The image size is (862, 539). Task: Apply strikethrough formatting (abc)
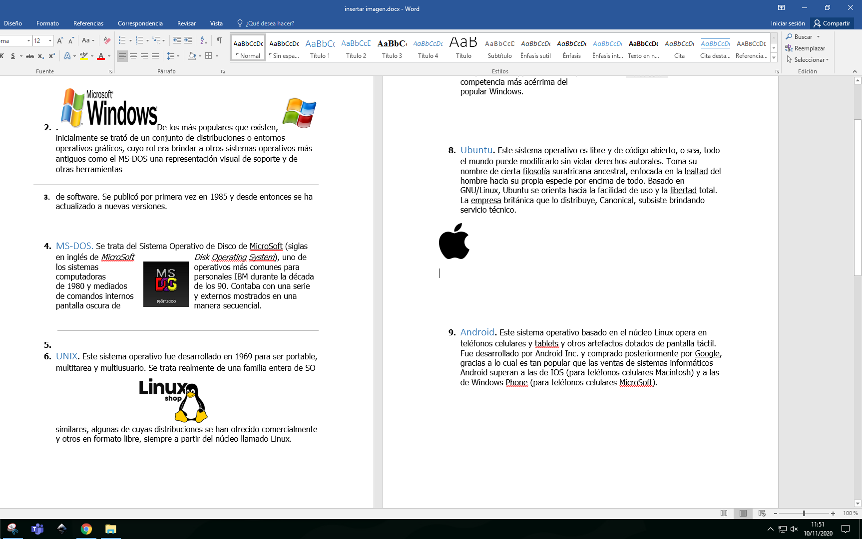click(x=30, y=56)
